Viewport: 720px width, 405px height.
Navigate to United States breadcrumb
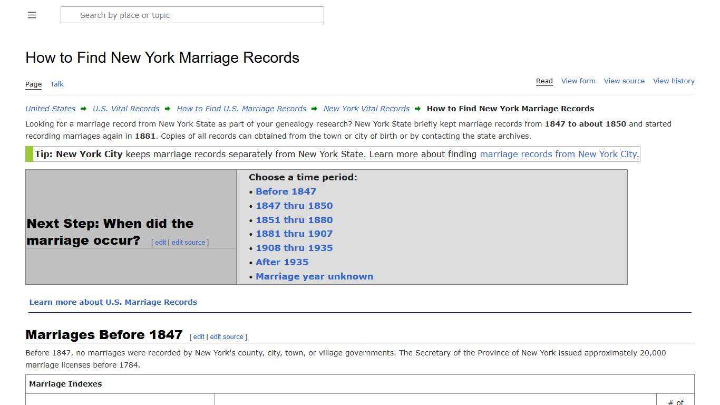[50, 108]
